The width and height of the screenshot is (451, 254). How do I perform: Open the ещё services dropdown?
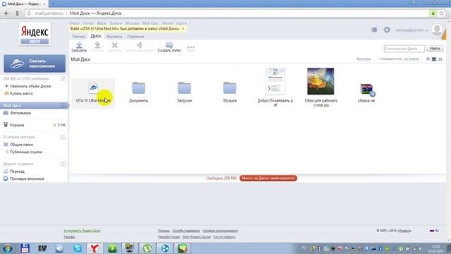tap(182, 23)
